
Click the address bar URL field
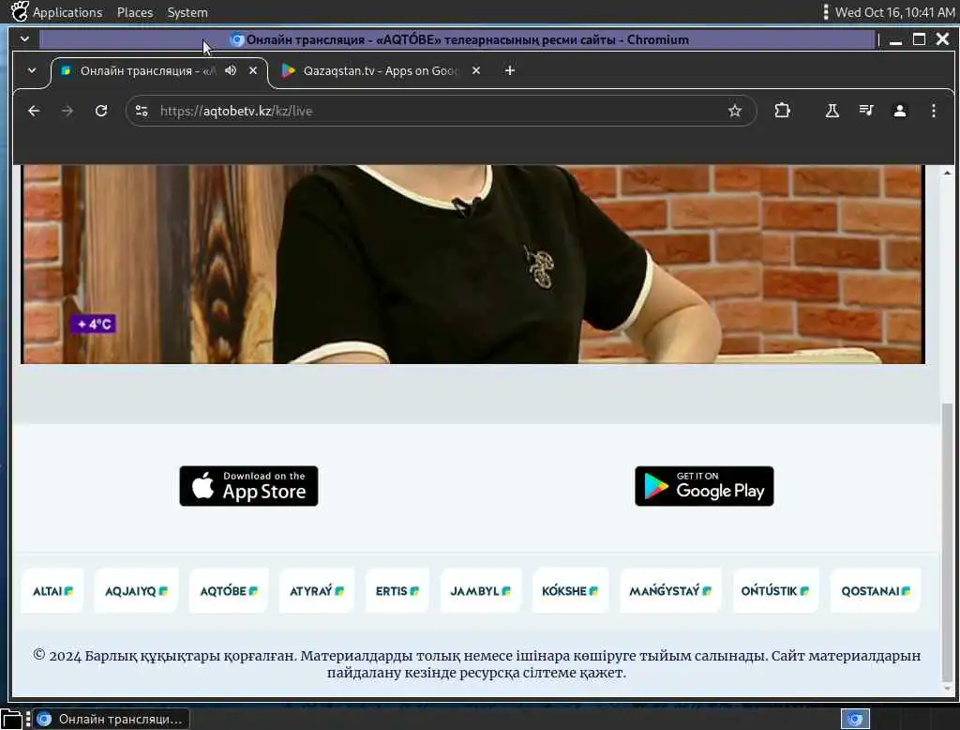[x=441, y=111]
